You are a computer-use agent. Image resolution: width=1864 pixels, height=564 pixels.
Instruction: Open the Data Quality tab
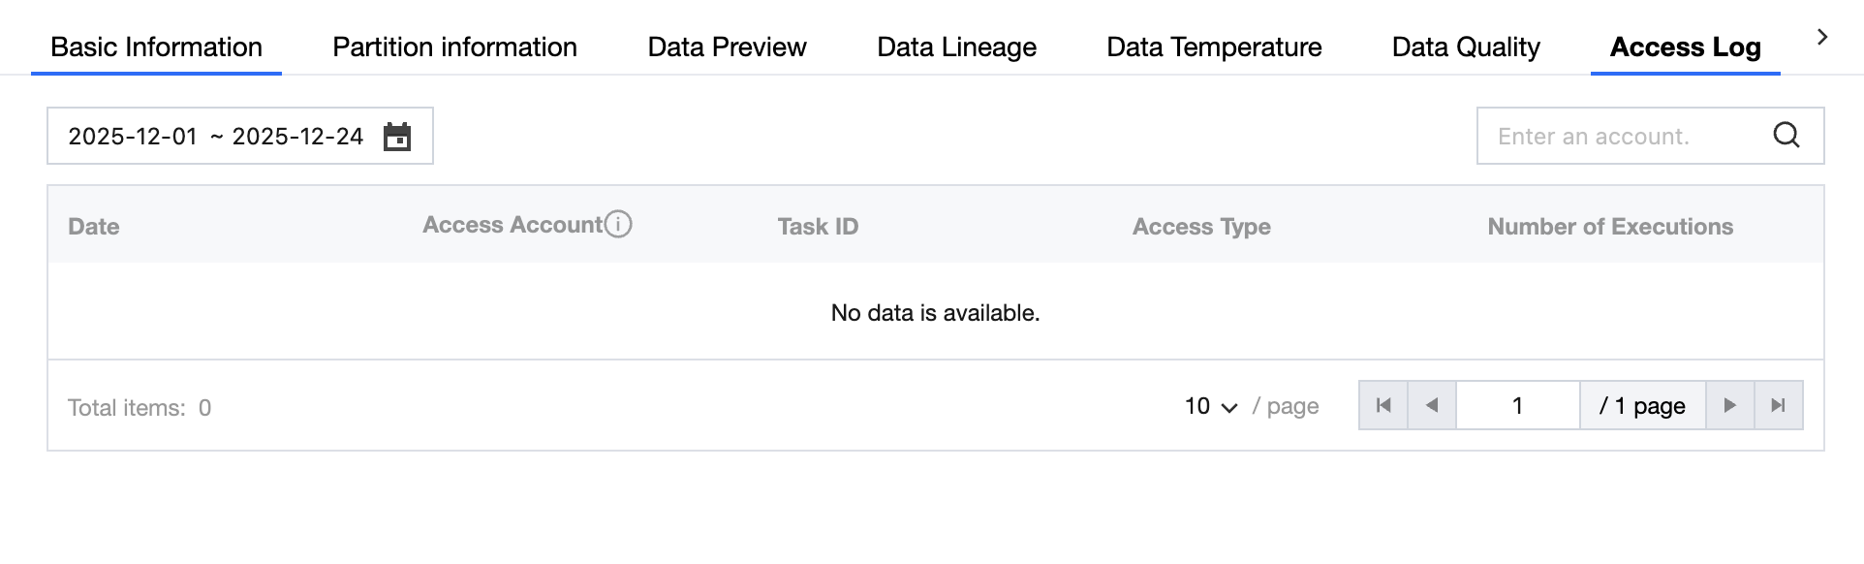click(1466, 47)
